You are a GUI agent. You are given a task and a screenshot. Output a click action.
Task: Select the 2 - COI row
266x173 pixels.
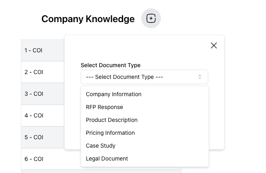pos(43,72)
